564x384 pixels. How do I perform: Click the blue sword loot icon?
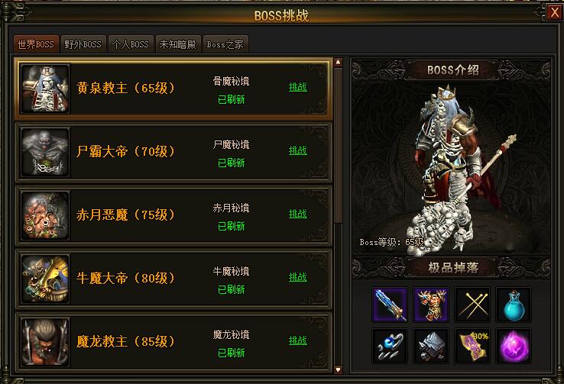tap(390, 304)
